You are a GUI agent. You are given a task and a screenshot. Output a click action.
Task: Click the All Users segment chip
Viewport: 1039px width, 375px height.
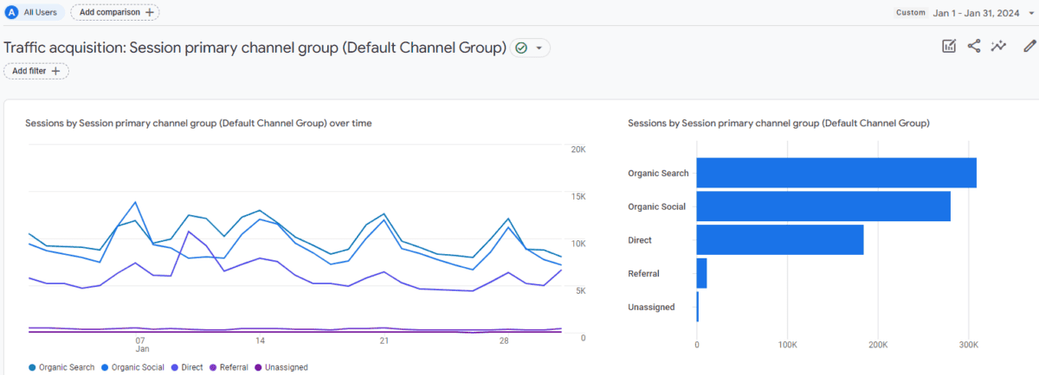(x=35, y=12)
